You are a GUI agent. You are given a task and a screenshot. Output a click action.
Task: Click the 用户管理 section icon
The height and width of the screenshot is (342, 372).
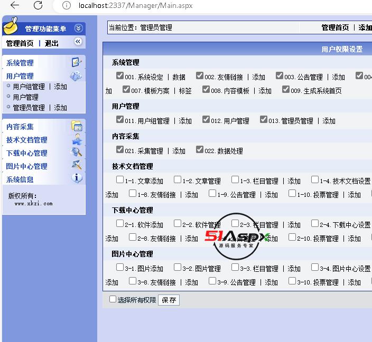point(76,76)
